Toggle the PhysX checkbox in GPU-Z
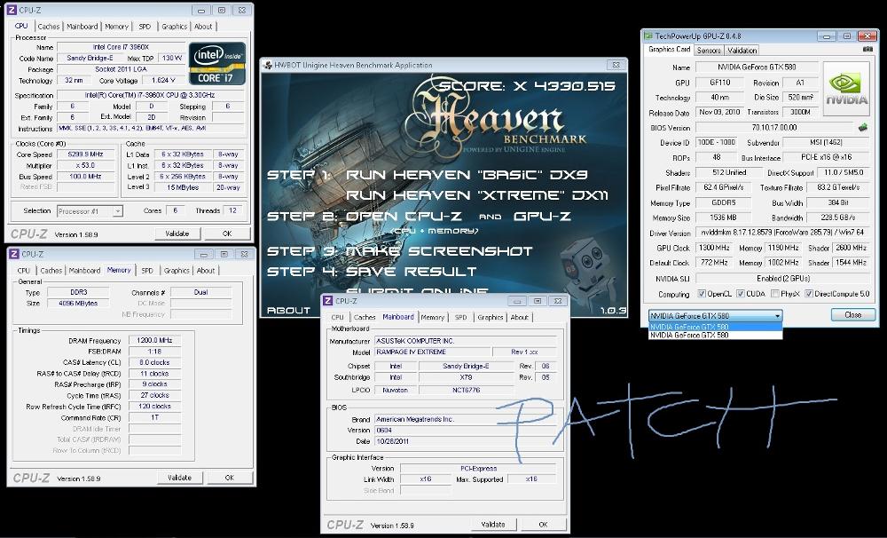 pyautogui.click(x=775, y=293)
